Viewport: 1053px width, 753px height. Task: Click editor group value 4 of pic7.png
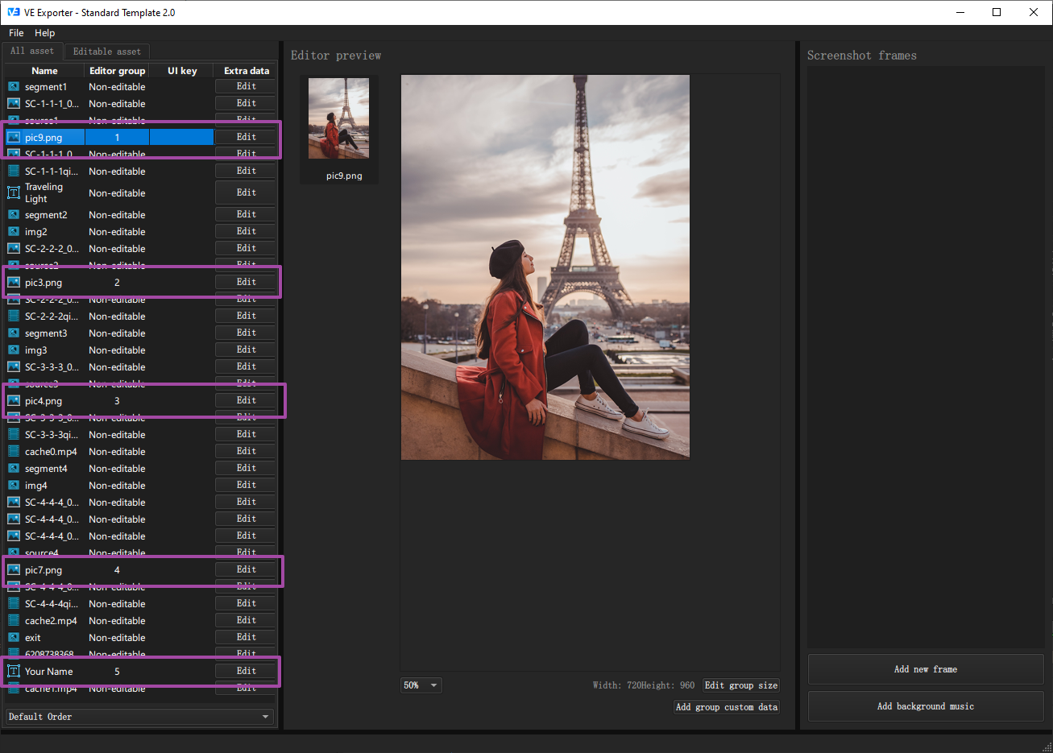tap(117, 570)
